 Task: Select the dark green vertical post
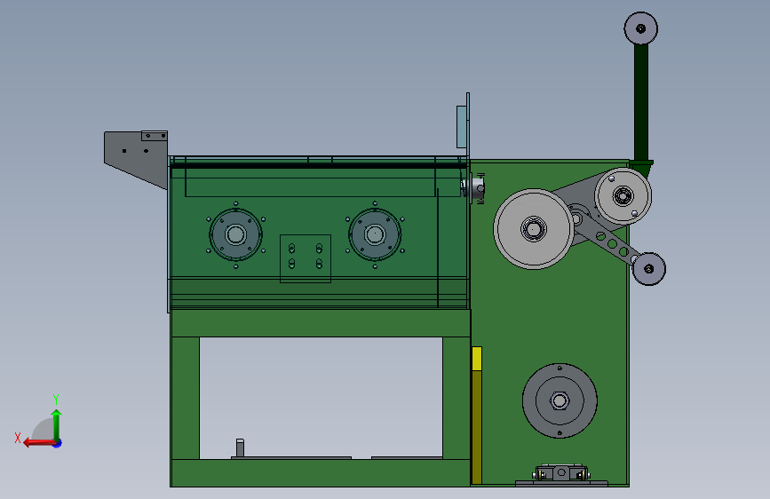(641, 102)
